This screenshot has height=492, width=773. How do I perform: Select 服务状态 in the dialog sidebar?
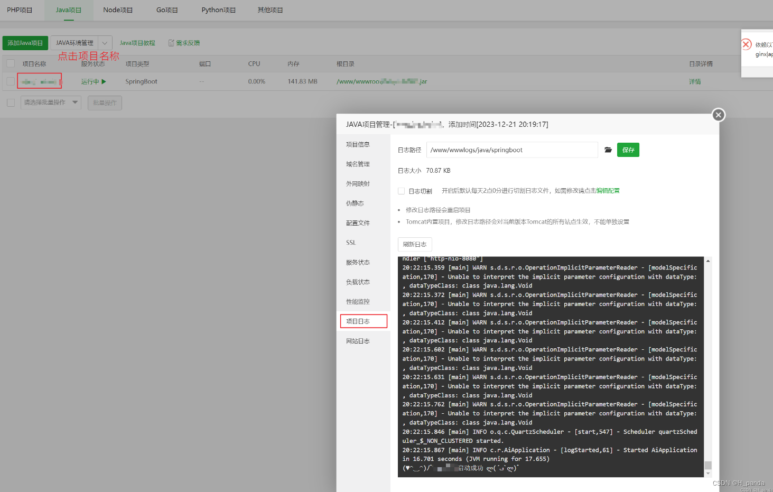point(358,263)
